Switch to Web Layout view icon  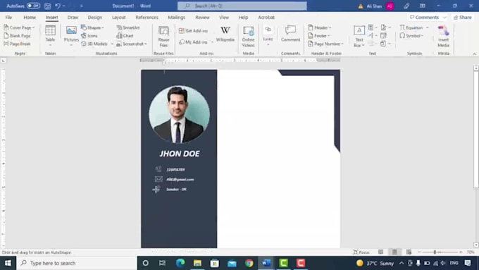click(409, 252)
